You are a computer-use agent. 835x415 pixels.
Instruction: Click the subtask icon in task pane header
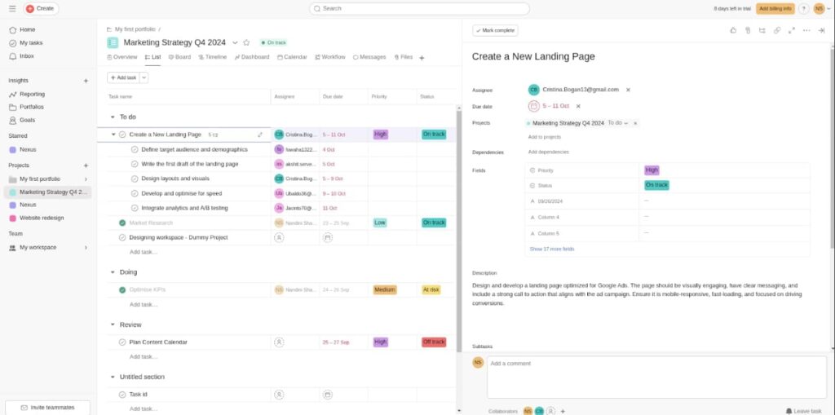click(762, 30)
